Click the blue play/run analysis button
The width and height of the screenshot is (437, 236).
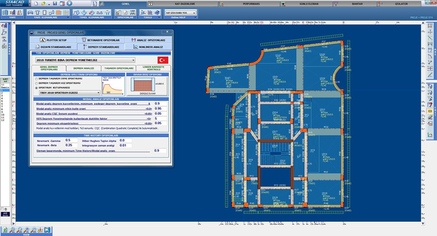(69, 4)
